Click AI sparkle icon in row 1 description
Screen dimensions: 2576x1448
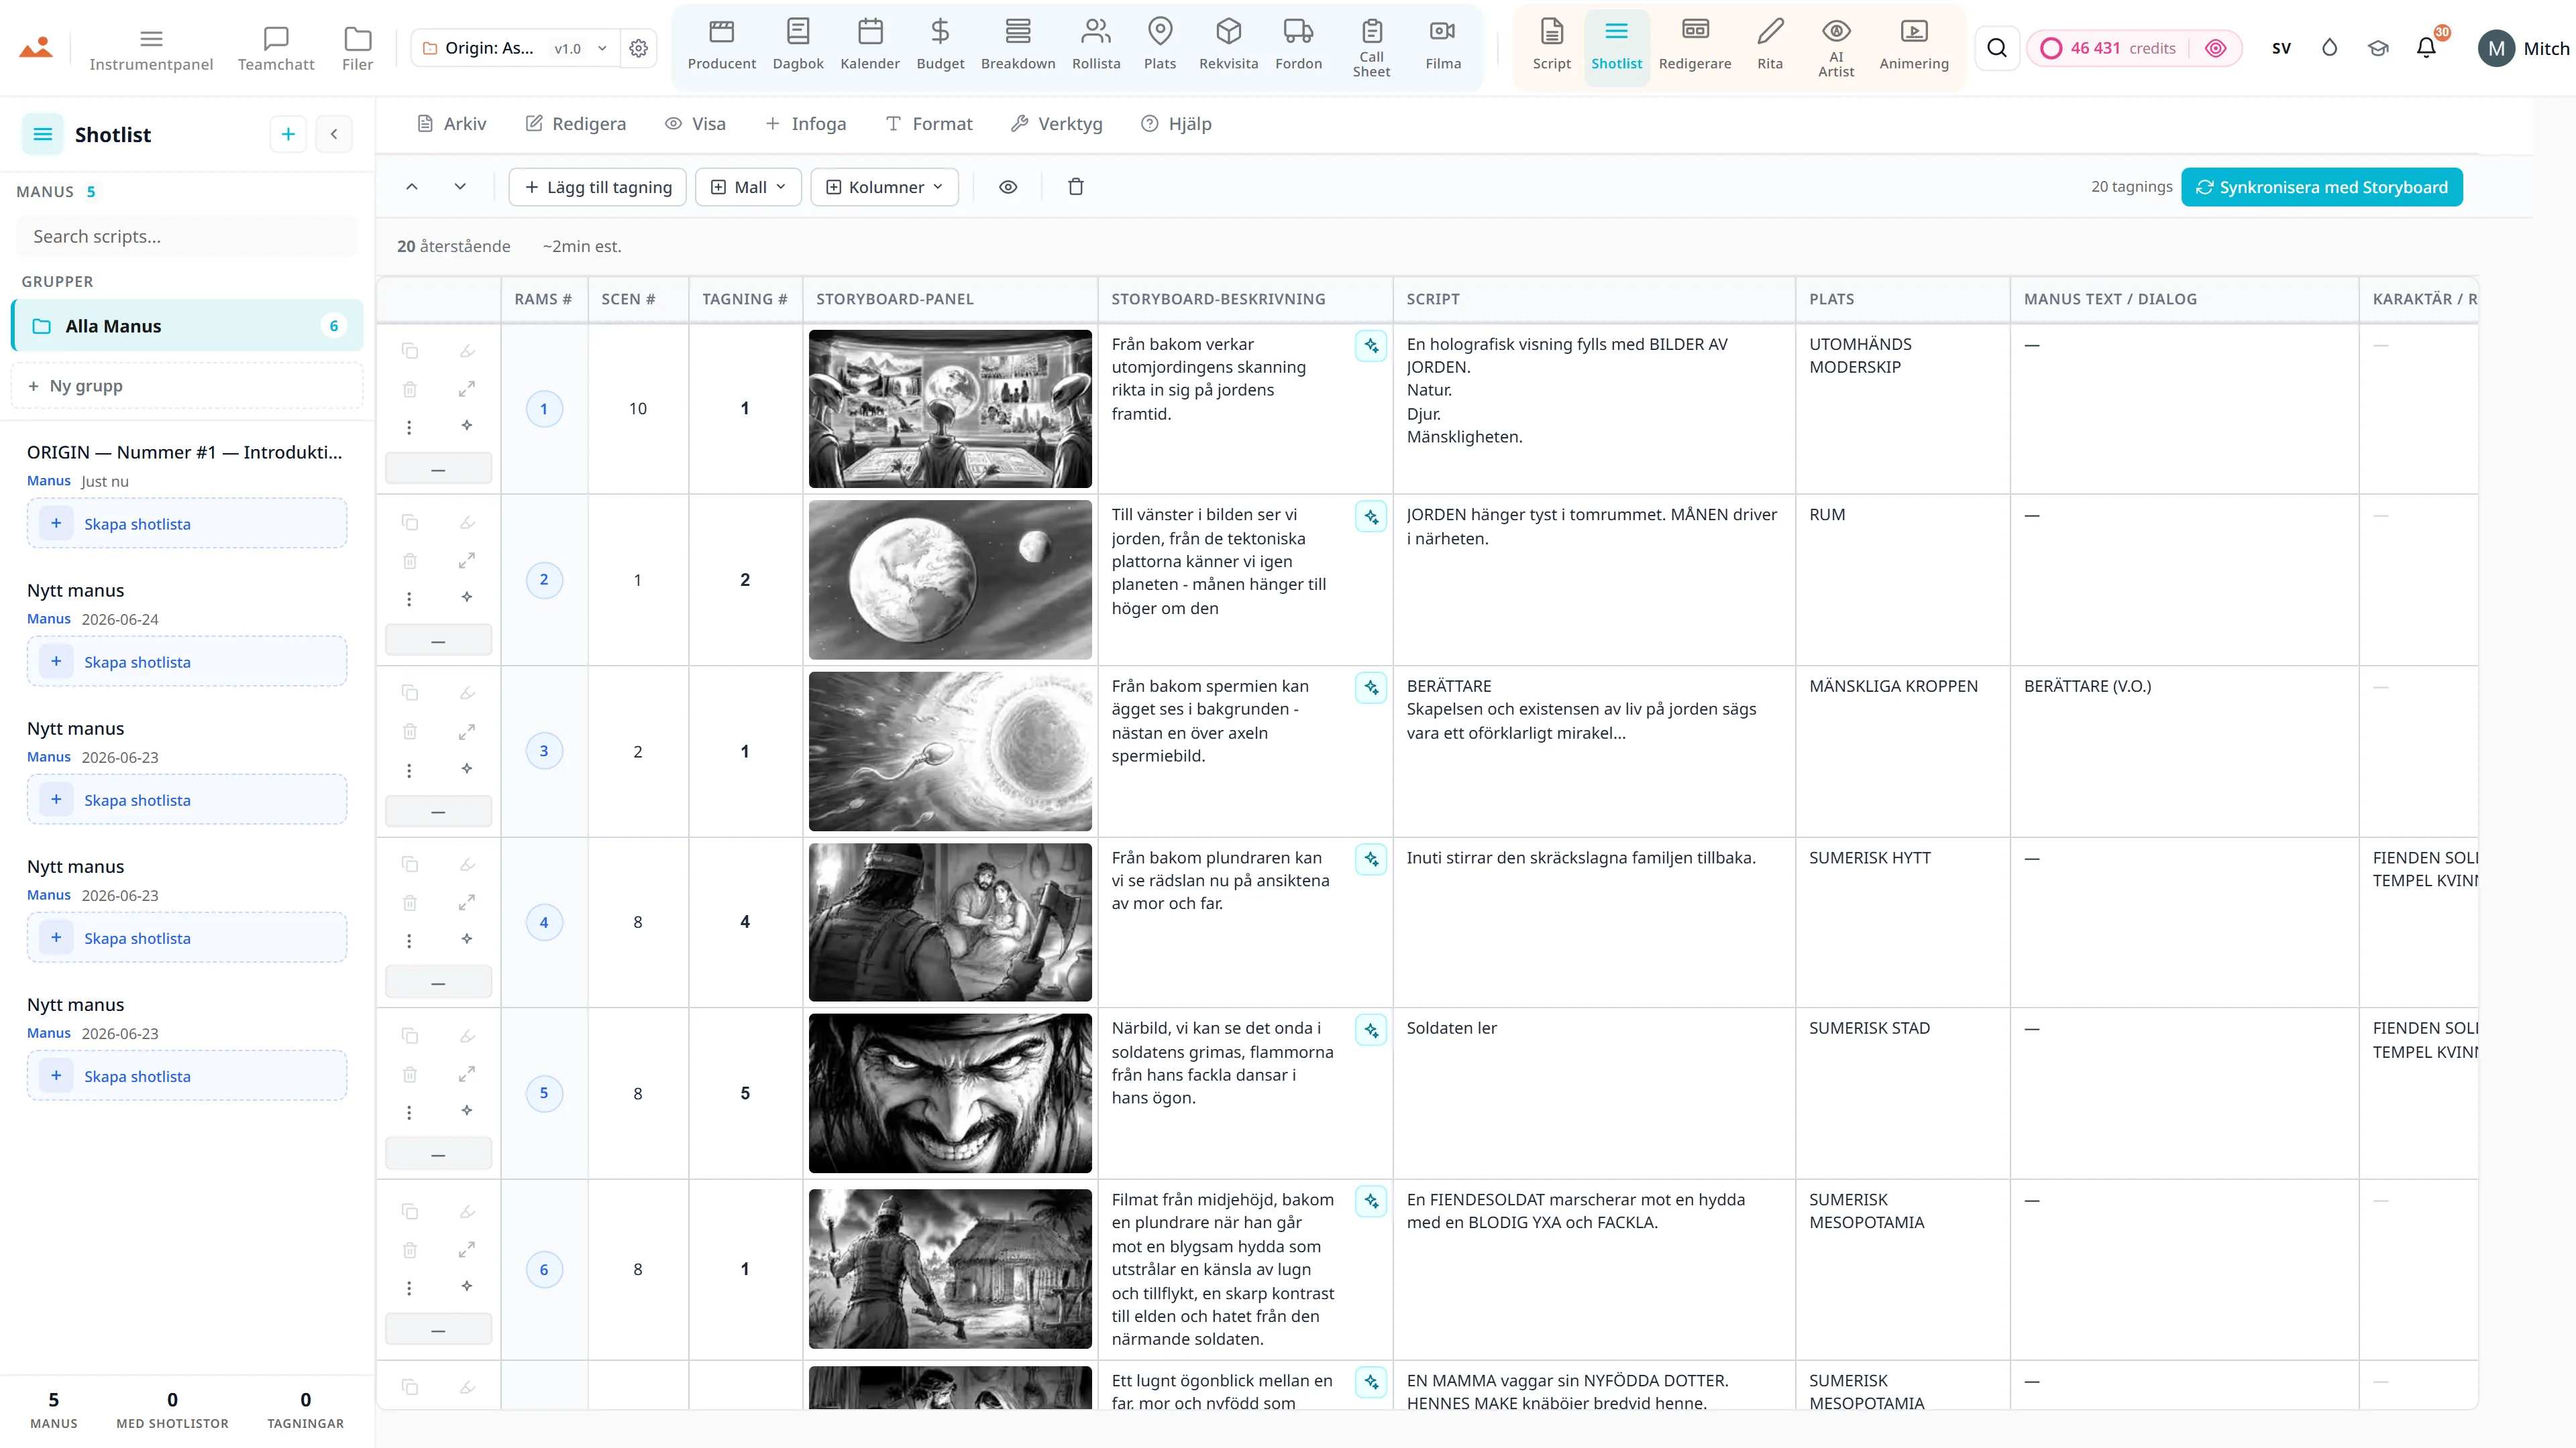click(x=1371, y=346)
